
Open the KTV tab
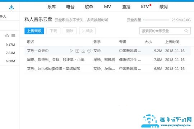pos(145,7)
